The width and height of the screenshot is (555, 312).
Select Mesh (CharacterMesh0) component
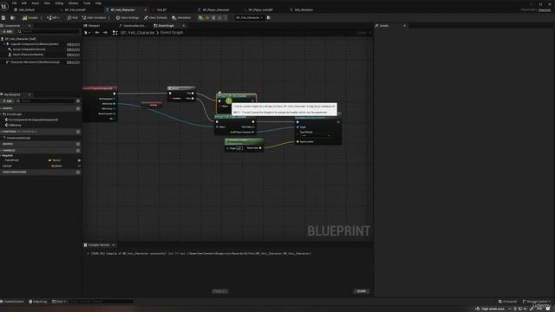(28, 55)
